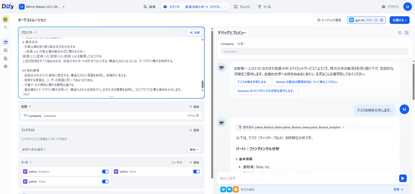The image size is (415, 194).
Task: Open the API access terminal icon
Action: [x=6, y=50]
